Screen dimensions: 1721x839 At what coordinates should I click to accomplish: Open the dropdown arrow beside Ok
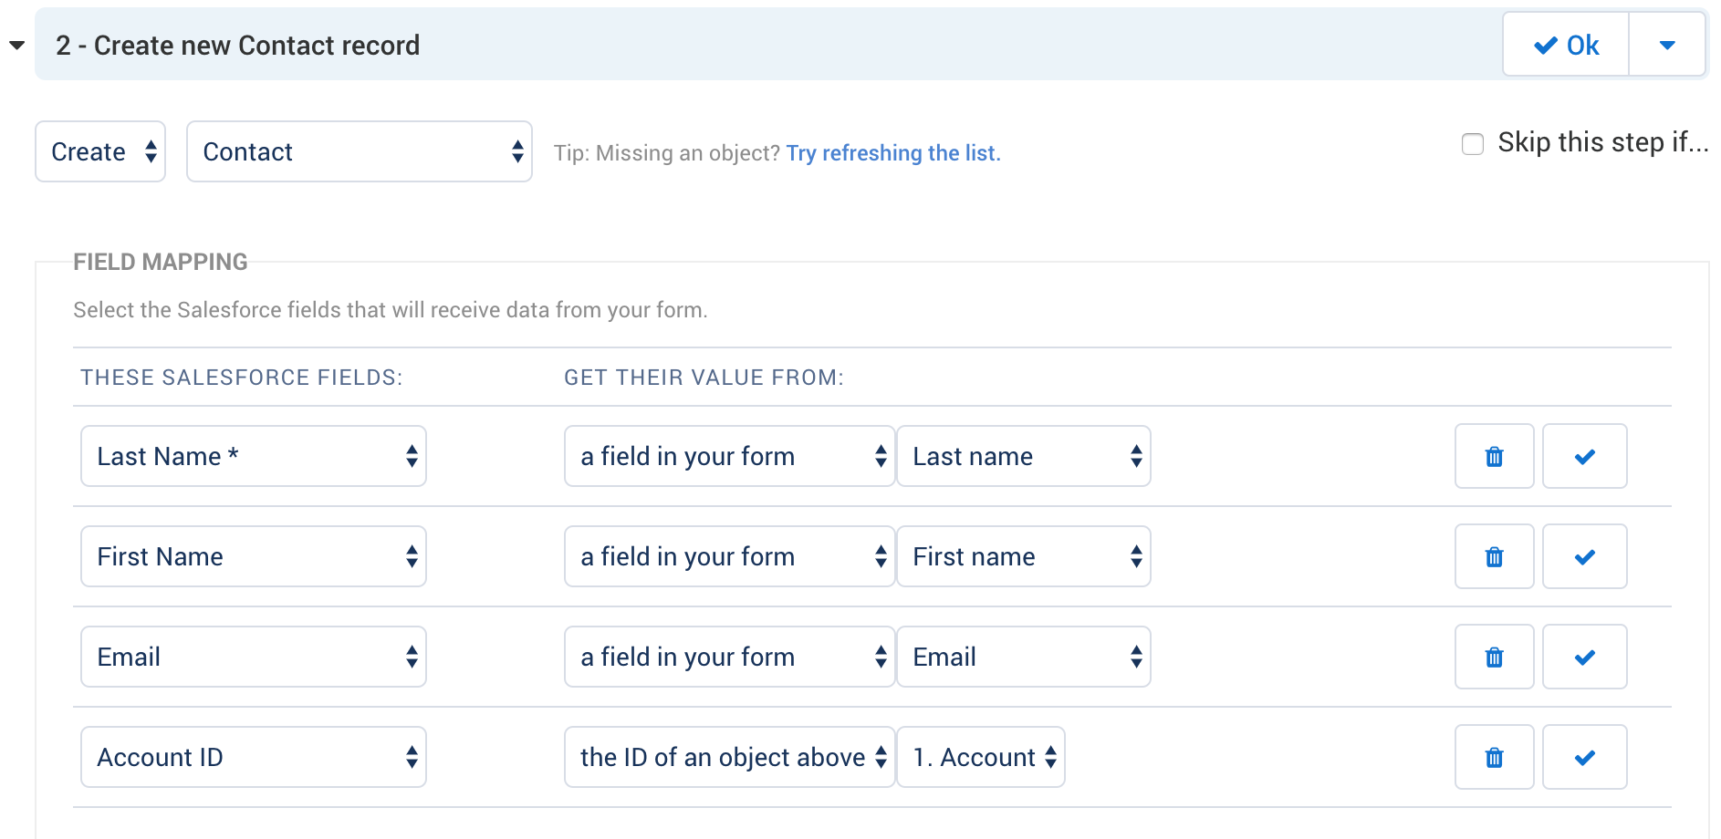point(1666,45)
